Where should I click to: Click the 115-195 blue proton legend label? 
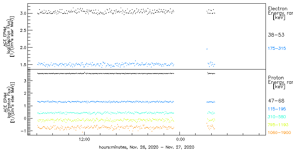tap(277, 109)
